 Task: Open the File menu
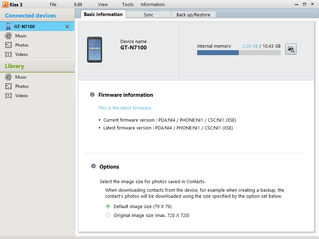click(53, 5)
